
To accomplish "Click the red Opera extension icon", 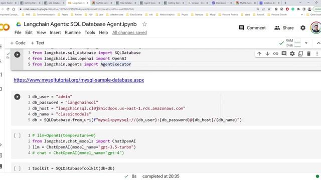I will point(287,9).
